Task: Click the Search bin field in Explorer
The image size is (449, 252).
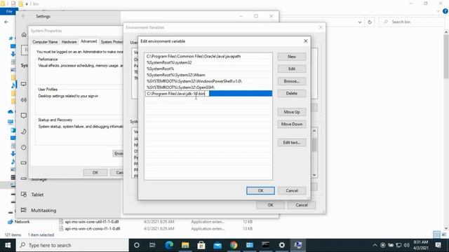Action: (413, 22)
